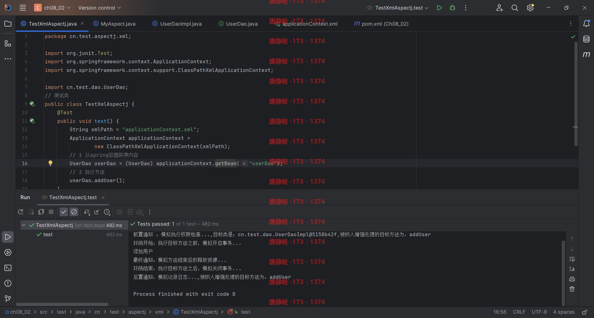Click ch08_02 breadcrumb in navigation bar
Screen dimensions: 594x318
pos(18,312)
